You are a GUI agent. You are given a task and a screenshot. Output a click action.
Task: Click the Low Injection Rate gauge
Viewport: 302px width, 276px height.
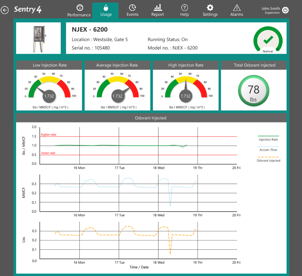pos(49,88)
